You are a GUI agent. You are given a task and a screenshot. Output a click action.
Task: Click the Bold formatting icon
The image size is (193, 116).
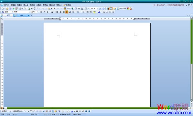point(41,12)
